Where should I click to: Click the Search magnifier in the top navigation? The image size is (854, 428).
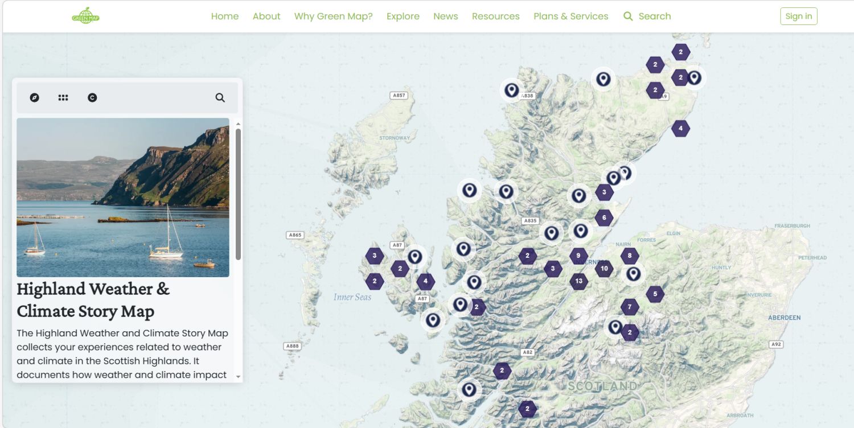pyautogui.click(x=628, y=17)
